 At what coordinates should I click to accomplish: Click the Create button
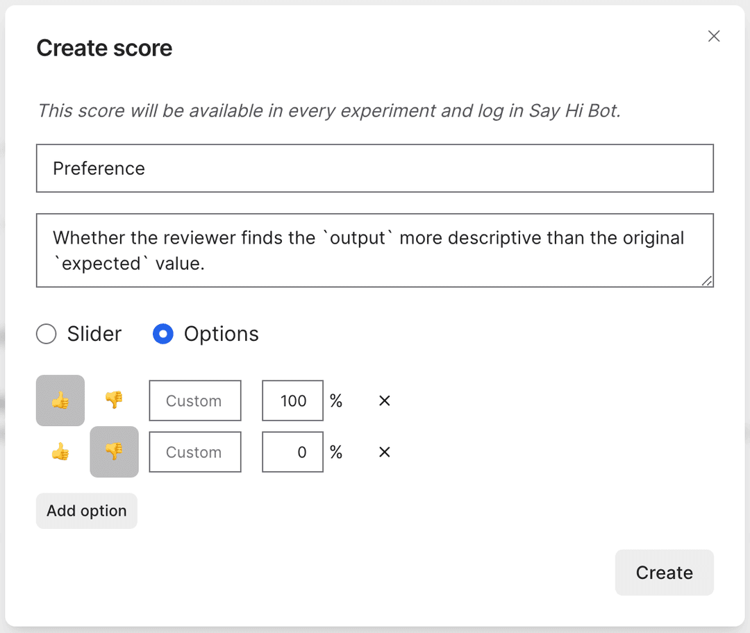click(664, 573)
